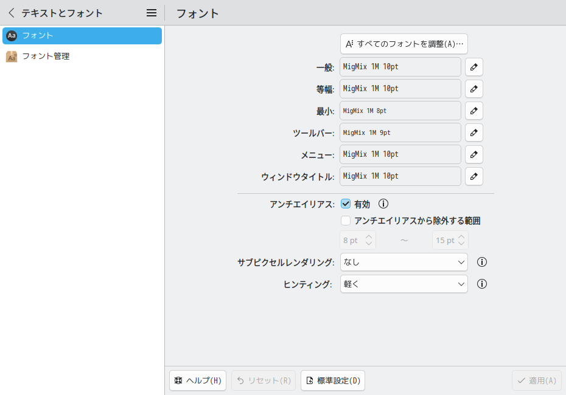
Task: Click the edit pencil for ツールバー font
Action: [473, 132]
